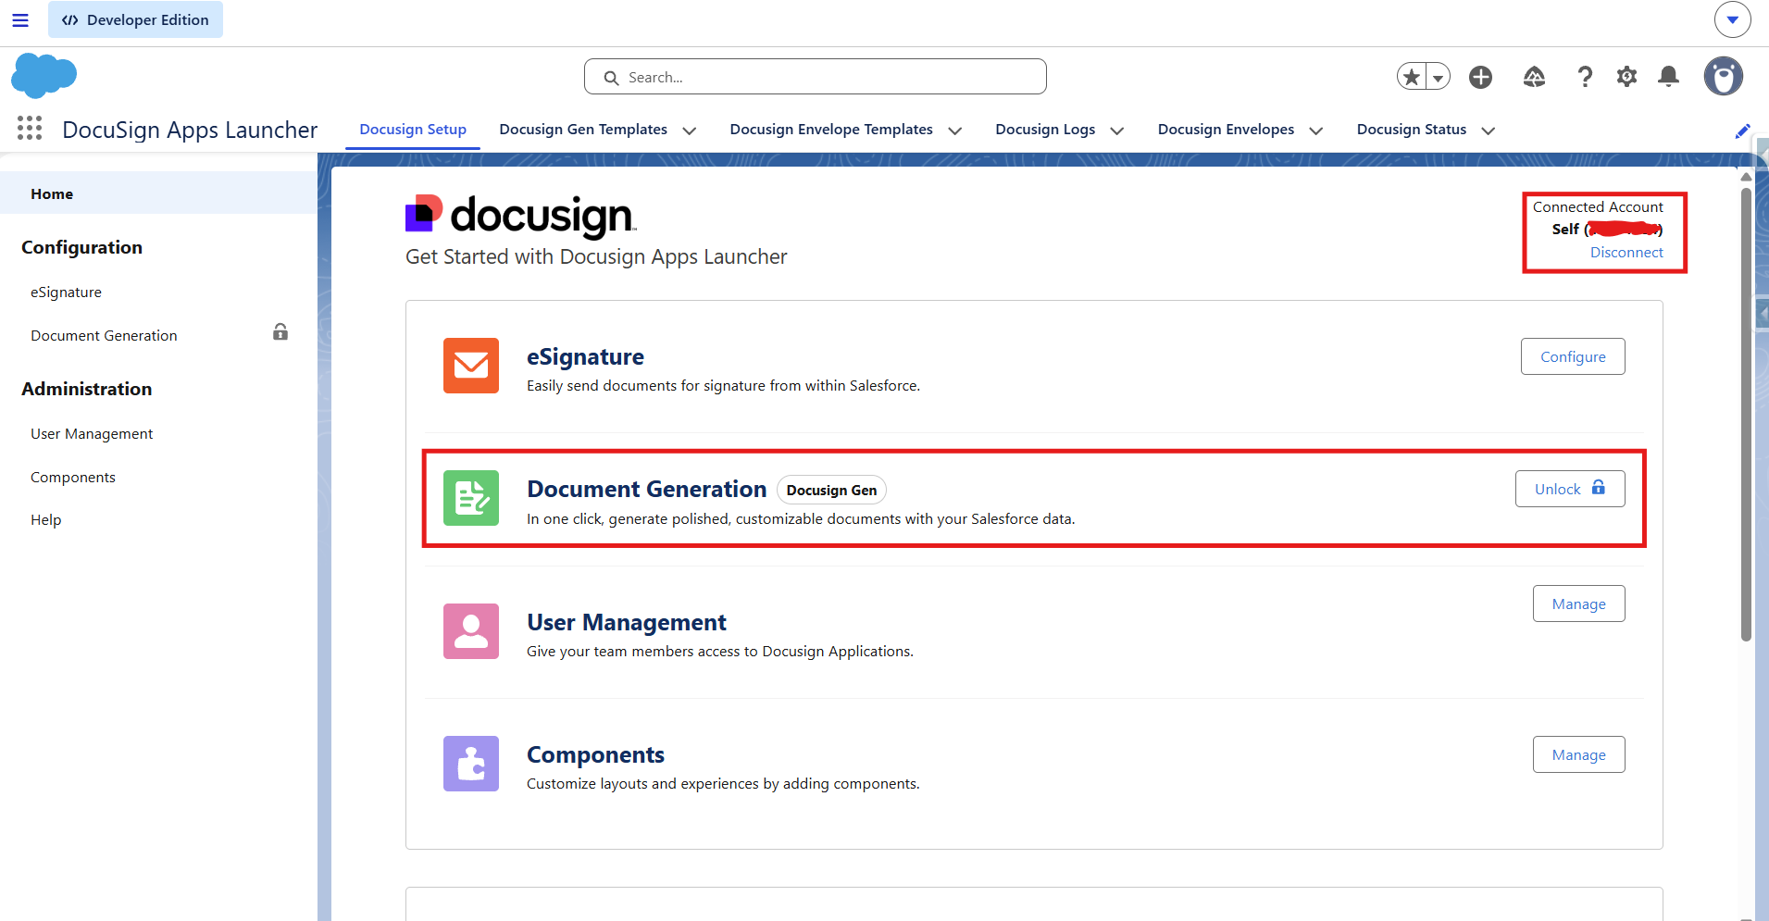Click the Favorites star icon
This screenshot has height=921, width=1769.
click(x=1412, y=77)
